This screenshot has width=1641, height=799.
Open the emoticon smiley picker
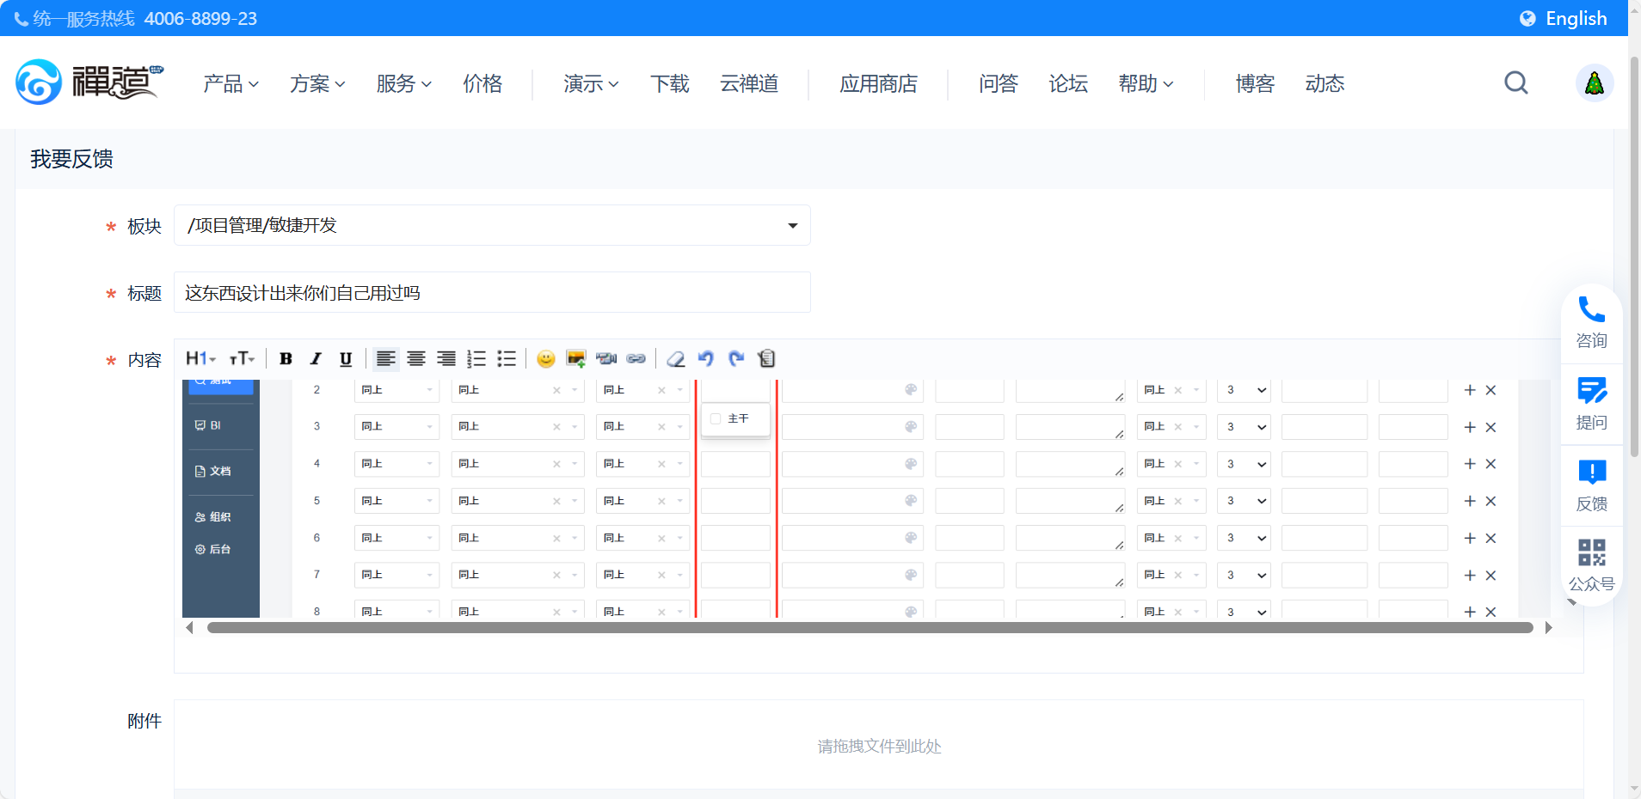pos(546,359)
